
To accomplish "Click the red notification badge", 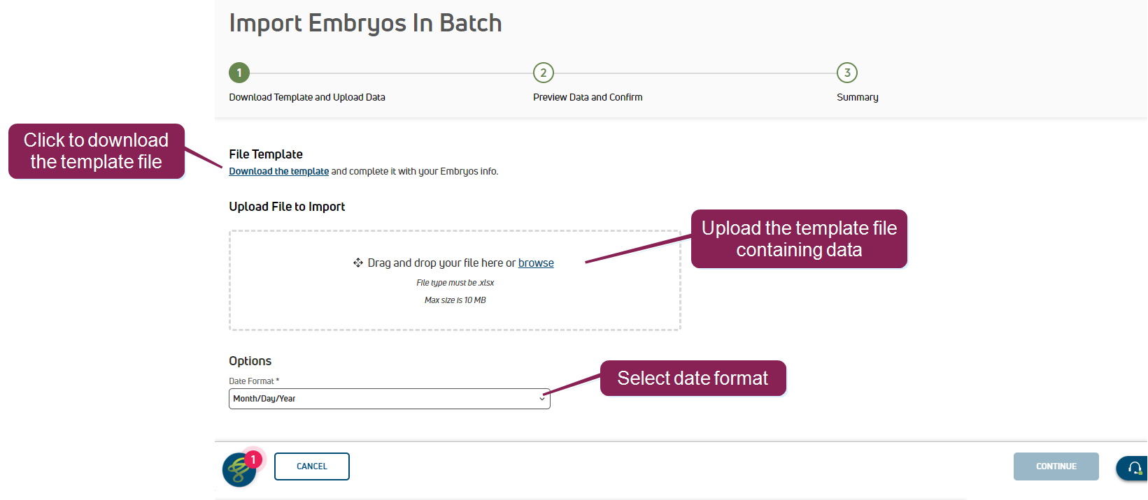I will (253, 459).
